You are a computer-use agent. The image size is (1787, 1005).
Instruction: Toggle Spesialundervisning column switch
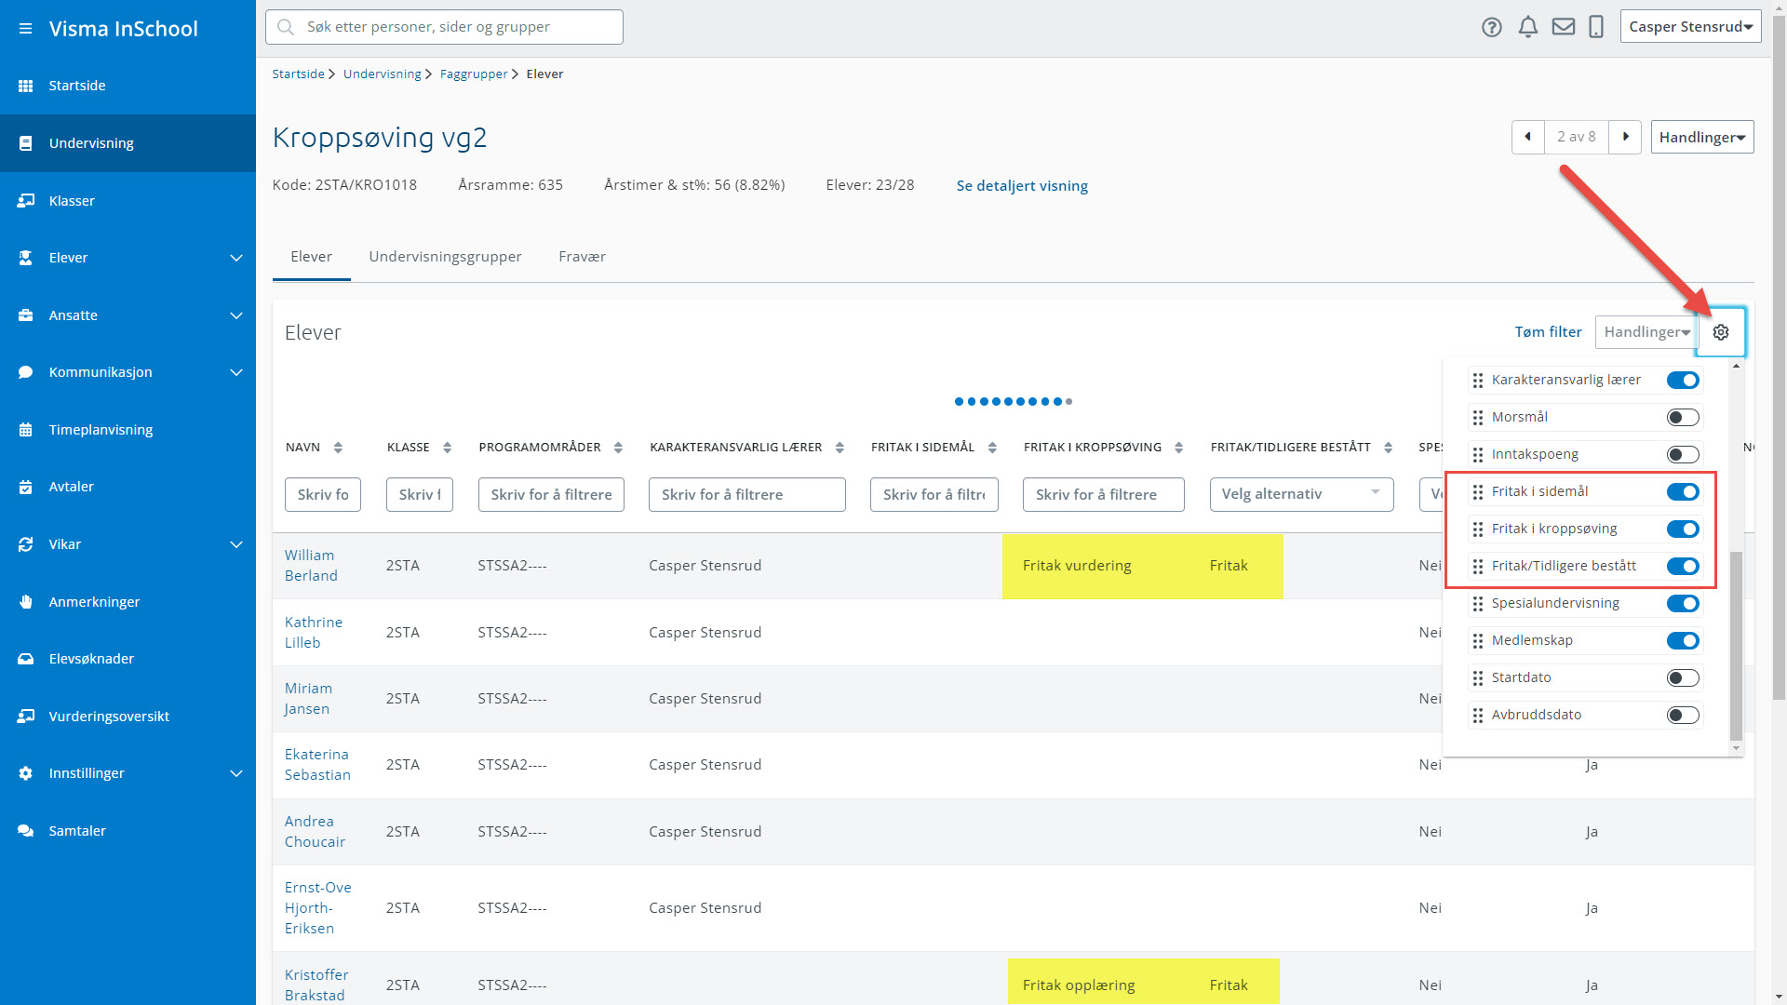1683,604
